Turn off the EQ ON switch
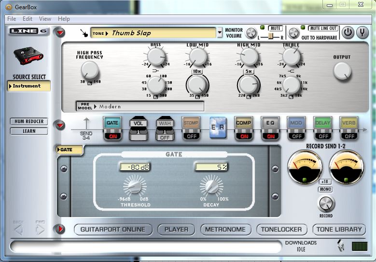 tap(270, 136)
